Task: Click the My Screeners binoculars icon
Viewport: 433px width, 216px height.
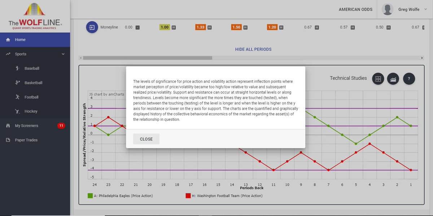Action: coord(8,126)
